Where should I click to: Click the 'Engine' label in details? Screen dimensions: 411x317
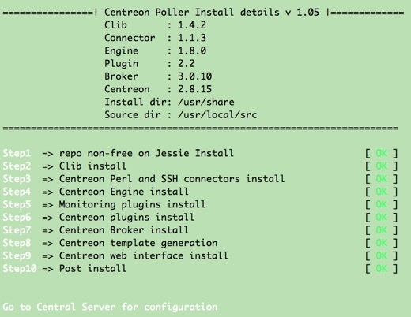[x=121, y=50]
